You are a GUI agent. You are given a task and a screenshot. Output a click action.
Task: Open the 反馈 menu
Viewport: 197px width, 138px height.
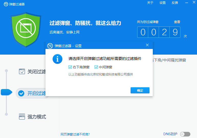tap(175, 3)
